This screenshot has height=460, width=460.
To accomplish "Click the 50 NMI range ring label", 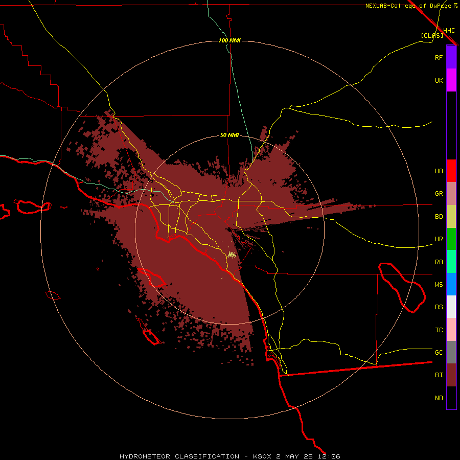I will pyautogui.click(x=229, y=135).
